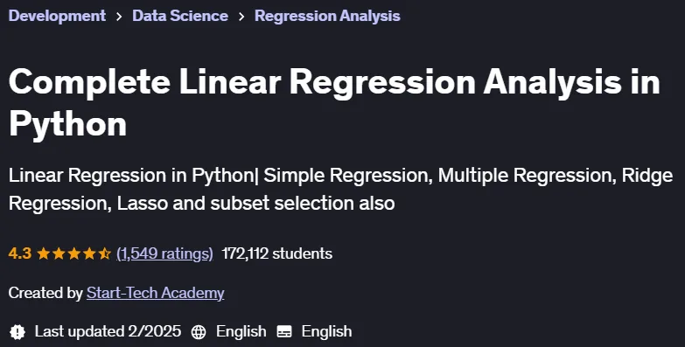This screenshot has height=347, width=685.
Task: Select the 4.3 rating score
Action: (x=19, y=253)
